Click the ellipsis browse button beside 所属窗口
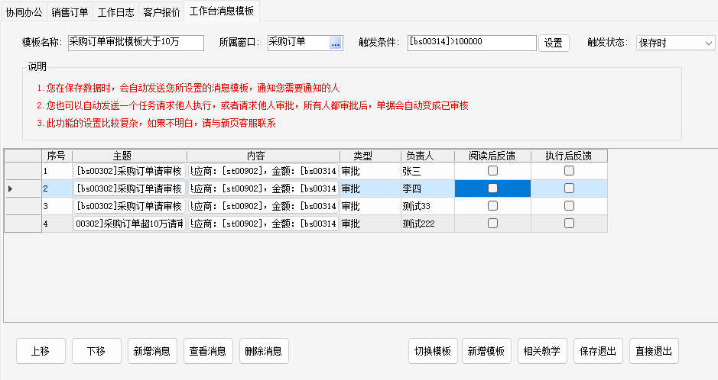Image resolution: width=718 pixels, height=380 pixels. coord(336,43)
